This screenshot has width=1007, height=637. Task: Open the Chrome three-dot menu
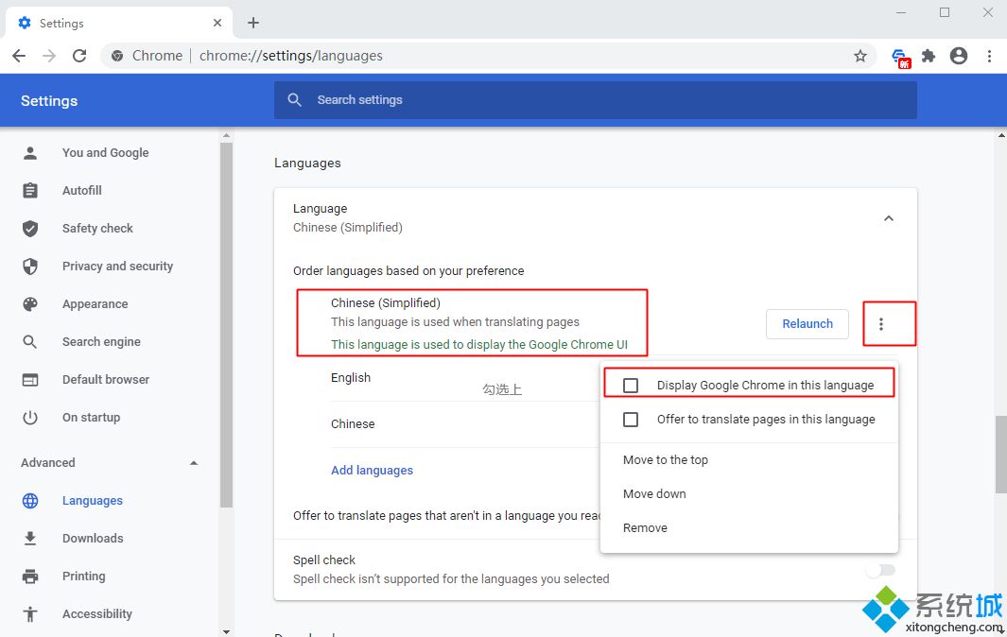(x=989, y=56)
